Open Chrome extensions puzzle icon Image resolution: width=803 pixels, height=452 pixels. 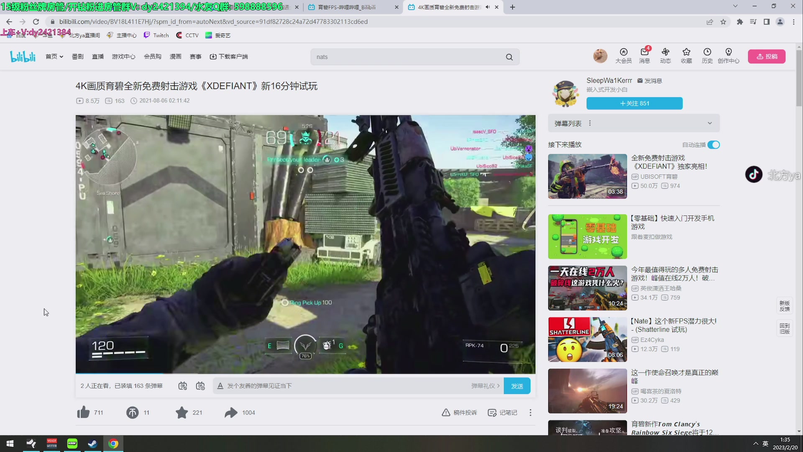coord(740,22)
